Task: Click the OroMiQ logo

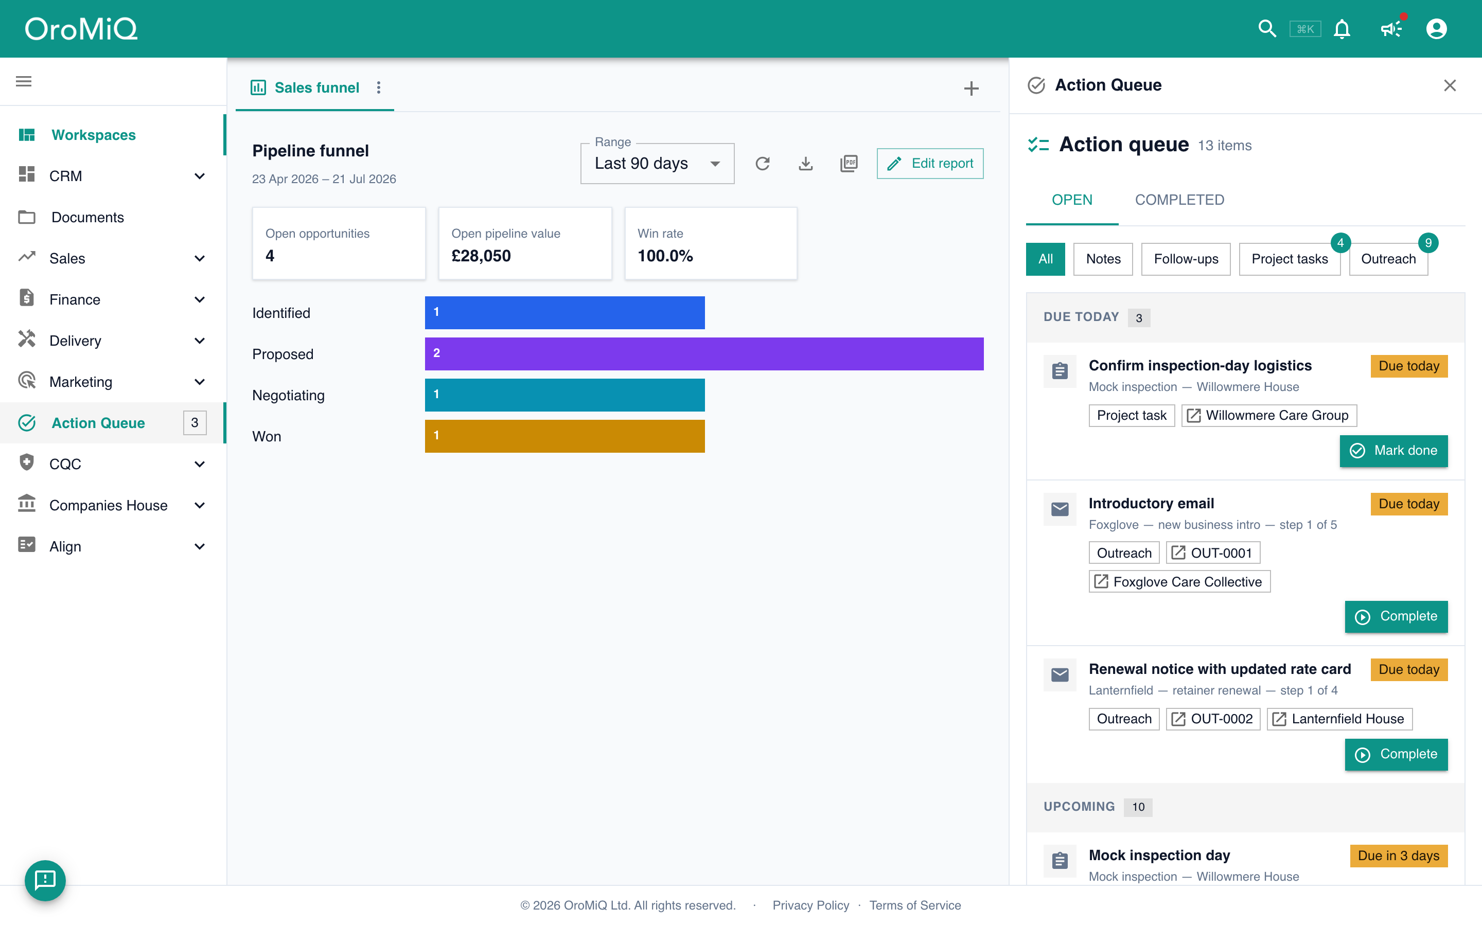Action: point(81,29)
